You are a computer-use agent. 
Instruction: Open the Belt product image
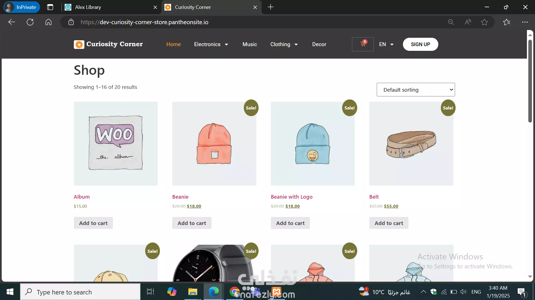(x=411, y=143)
